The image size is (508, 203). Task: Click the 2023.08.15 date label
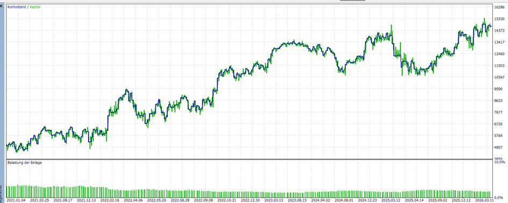point(297,200)
